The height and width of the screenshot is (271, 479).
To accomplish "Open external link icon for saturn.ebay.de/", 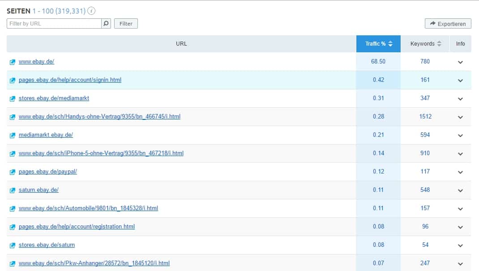I will coord(12,190).
